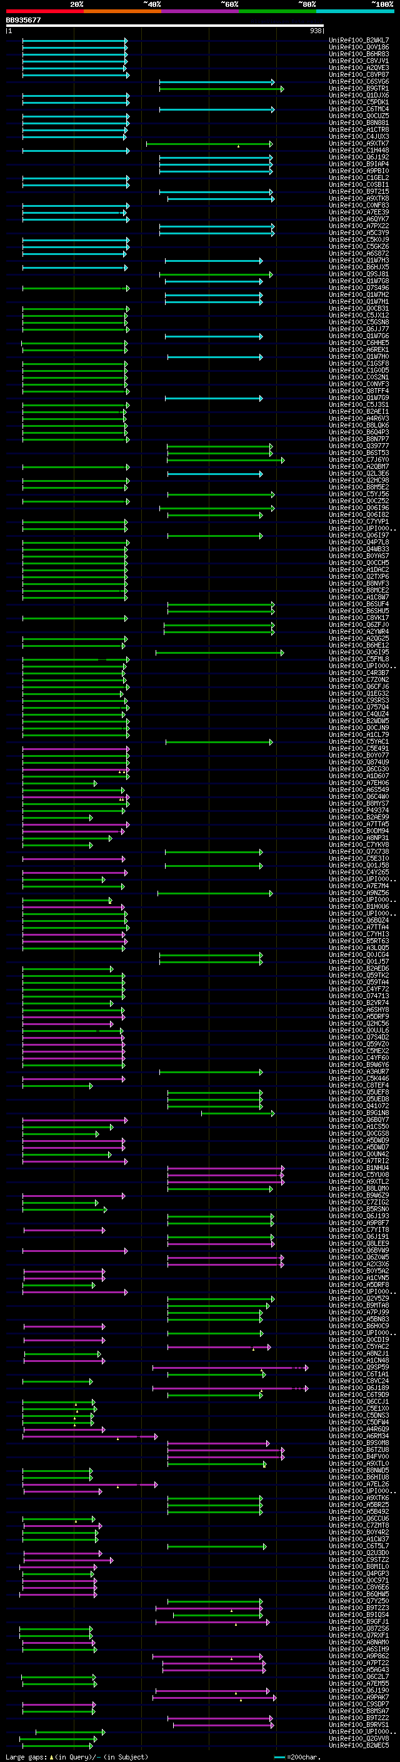Select the UniRef100_Q2U3D0 label
The height and width of the screenshot is (1762, 400).
coord(358,1553)
